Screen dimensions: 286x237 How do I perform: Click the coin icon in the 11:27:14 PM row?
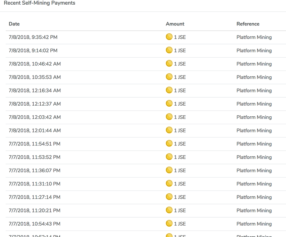(169, 197)
